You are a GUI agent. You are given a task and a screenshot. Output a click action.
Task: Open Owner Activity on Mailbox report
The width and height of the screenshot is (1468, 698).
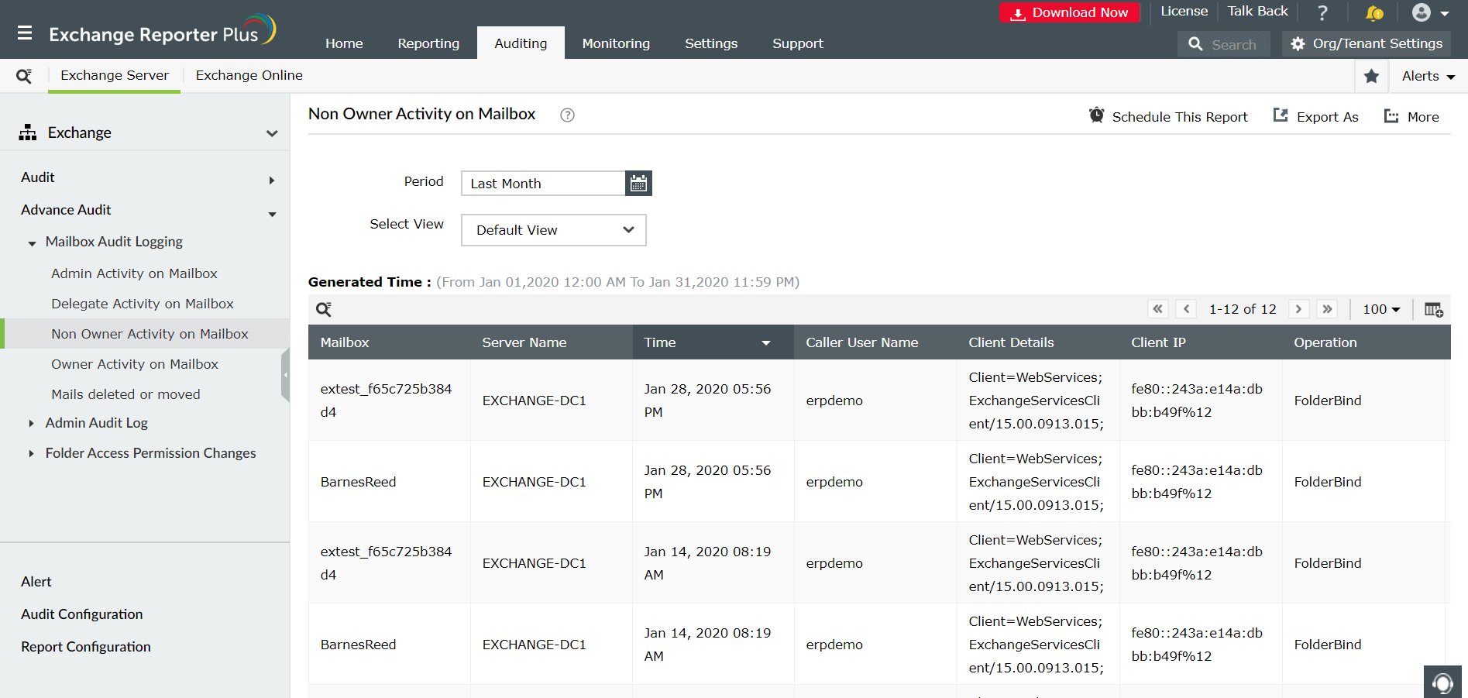[x=135, y=364]
